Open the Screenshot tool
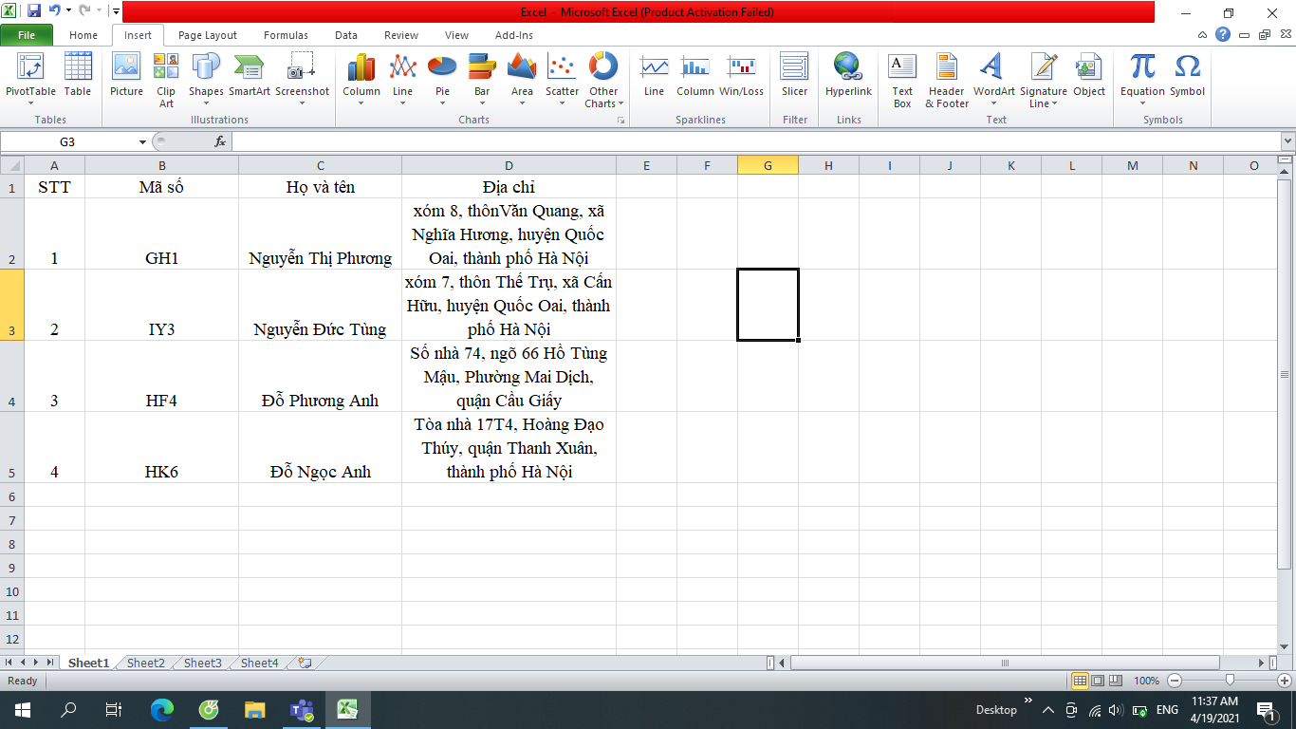Image resolution: width=1296 pixels, height=729 pixels. [x=303, y=80]
